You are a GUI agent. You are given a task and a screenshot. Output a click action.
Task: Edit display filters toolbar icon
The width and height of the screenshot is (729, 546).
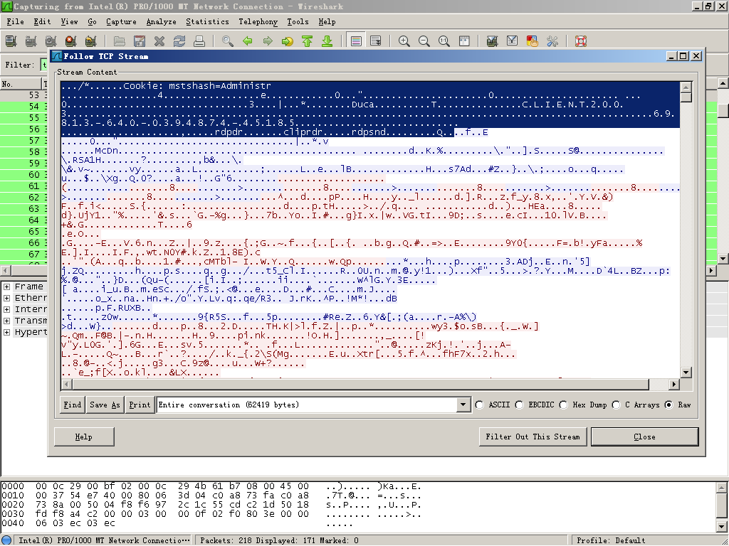tap(512, 41)
